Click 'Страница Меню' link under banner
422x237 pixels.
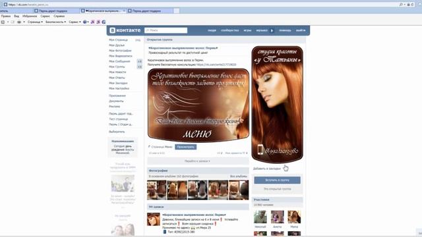(162, 147)
